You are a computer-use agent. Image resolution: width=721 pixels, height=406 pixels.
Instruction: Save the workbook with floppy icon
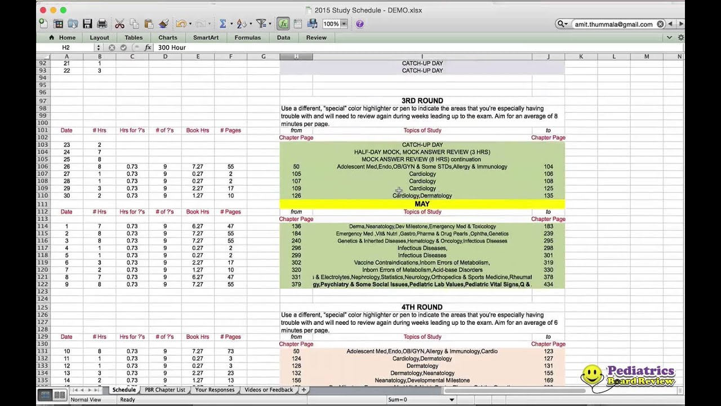pos(87,24)
